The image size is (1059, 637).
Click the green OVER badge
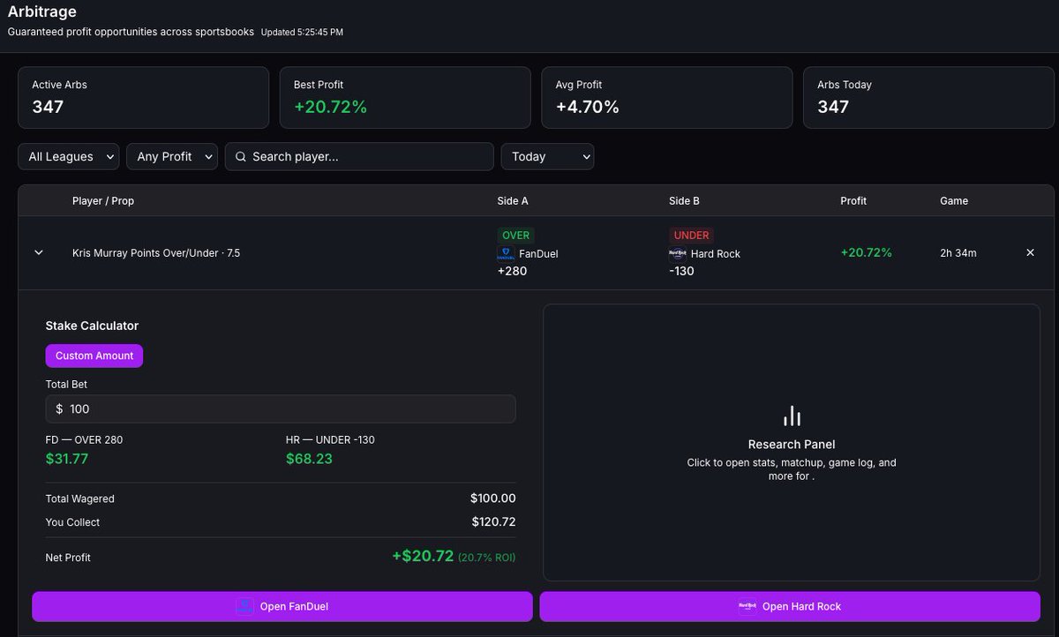click(516, 236)
